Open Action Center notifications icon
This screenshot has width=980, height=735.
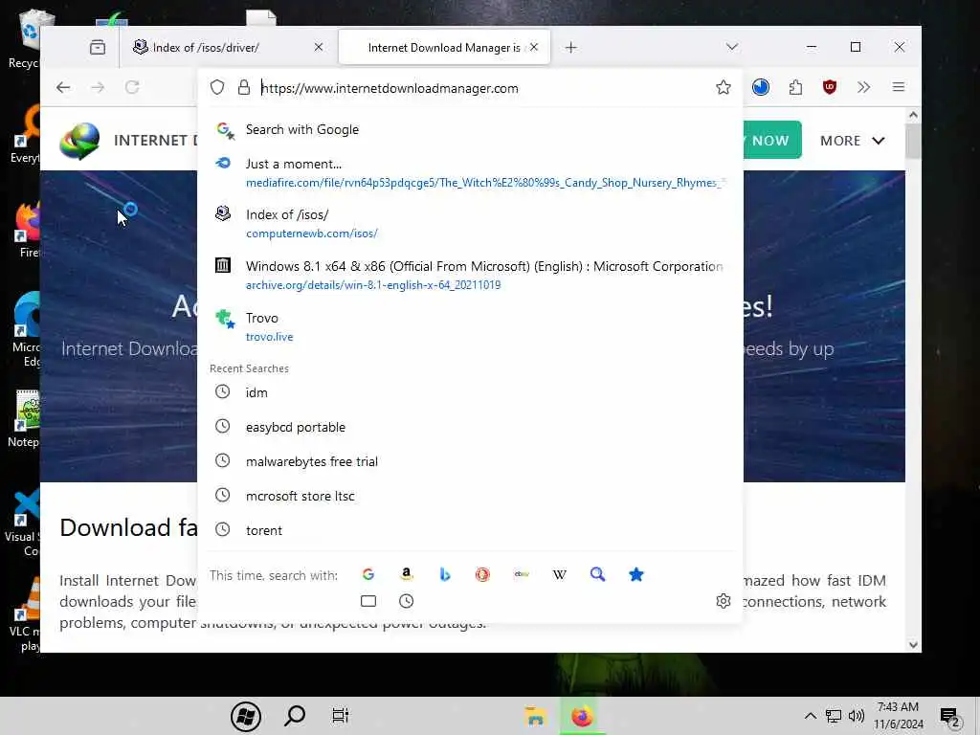click(950, 717)
